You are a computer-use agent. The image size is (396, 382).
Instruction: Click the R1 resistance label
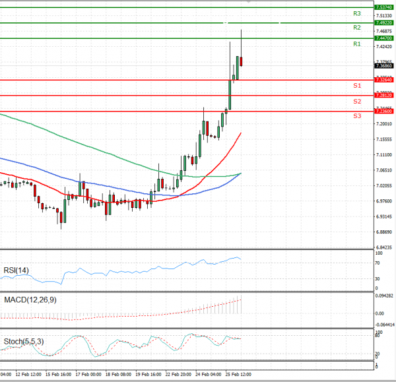coord(357,44)
